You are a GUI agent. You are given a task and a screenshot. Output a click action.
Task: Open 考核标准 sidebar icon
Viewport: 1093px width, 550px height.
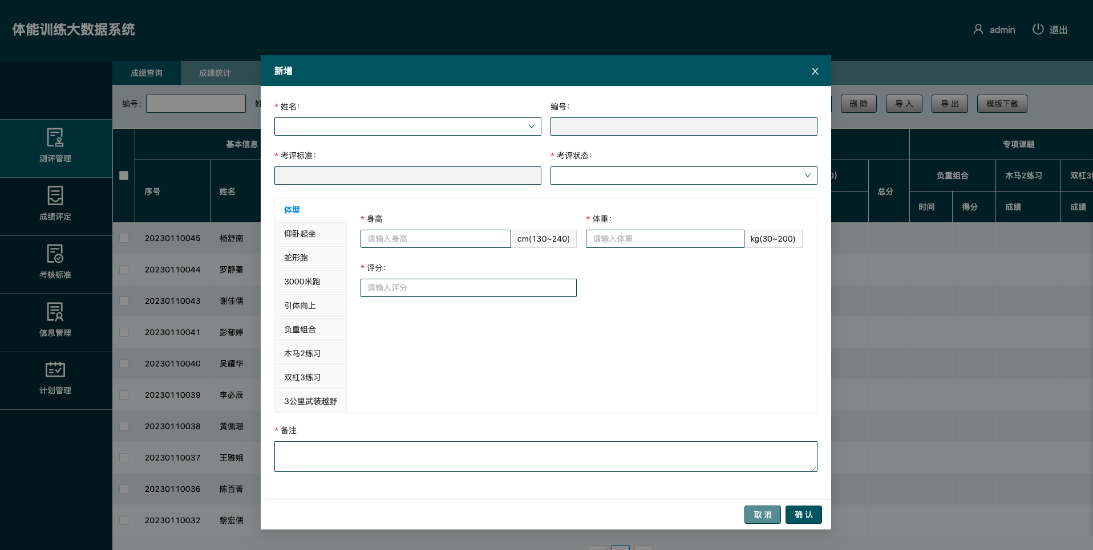coord(55,254)
